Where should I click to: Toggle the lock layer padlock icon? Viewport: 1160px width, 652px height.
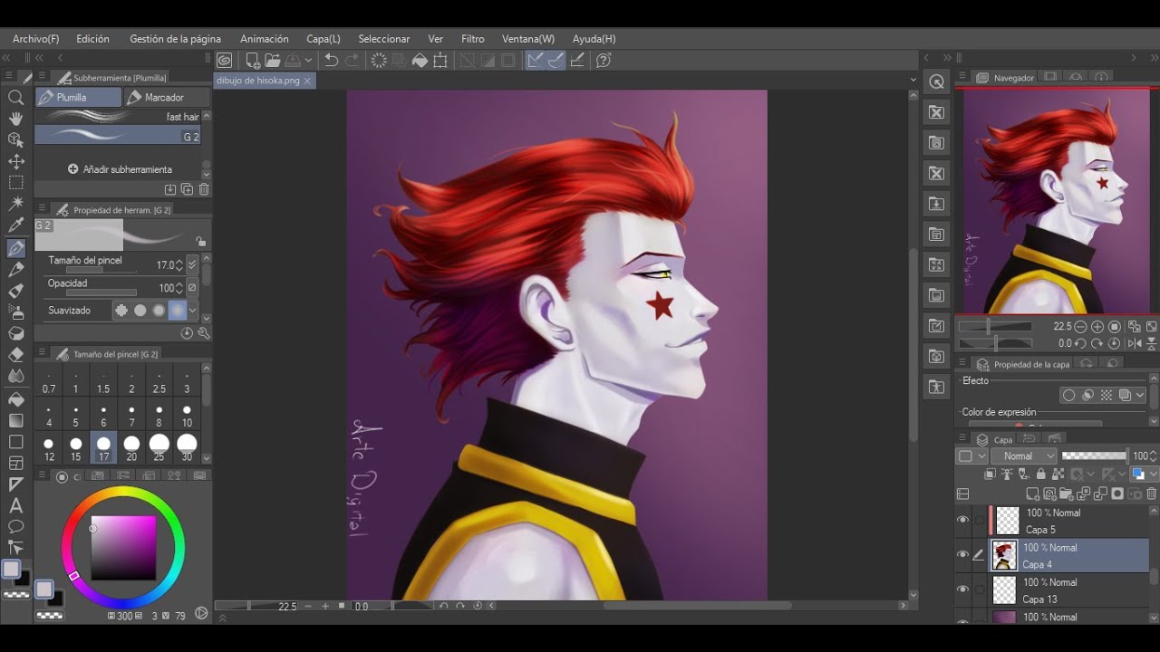(x=1040, y=475)
